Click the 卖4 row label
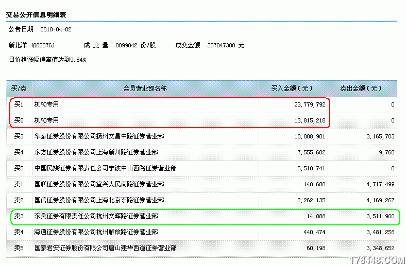 (x=19, y=232)
